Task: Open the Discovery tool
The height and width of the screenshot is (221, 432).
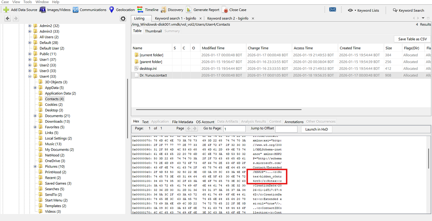Action: [164, 10]
